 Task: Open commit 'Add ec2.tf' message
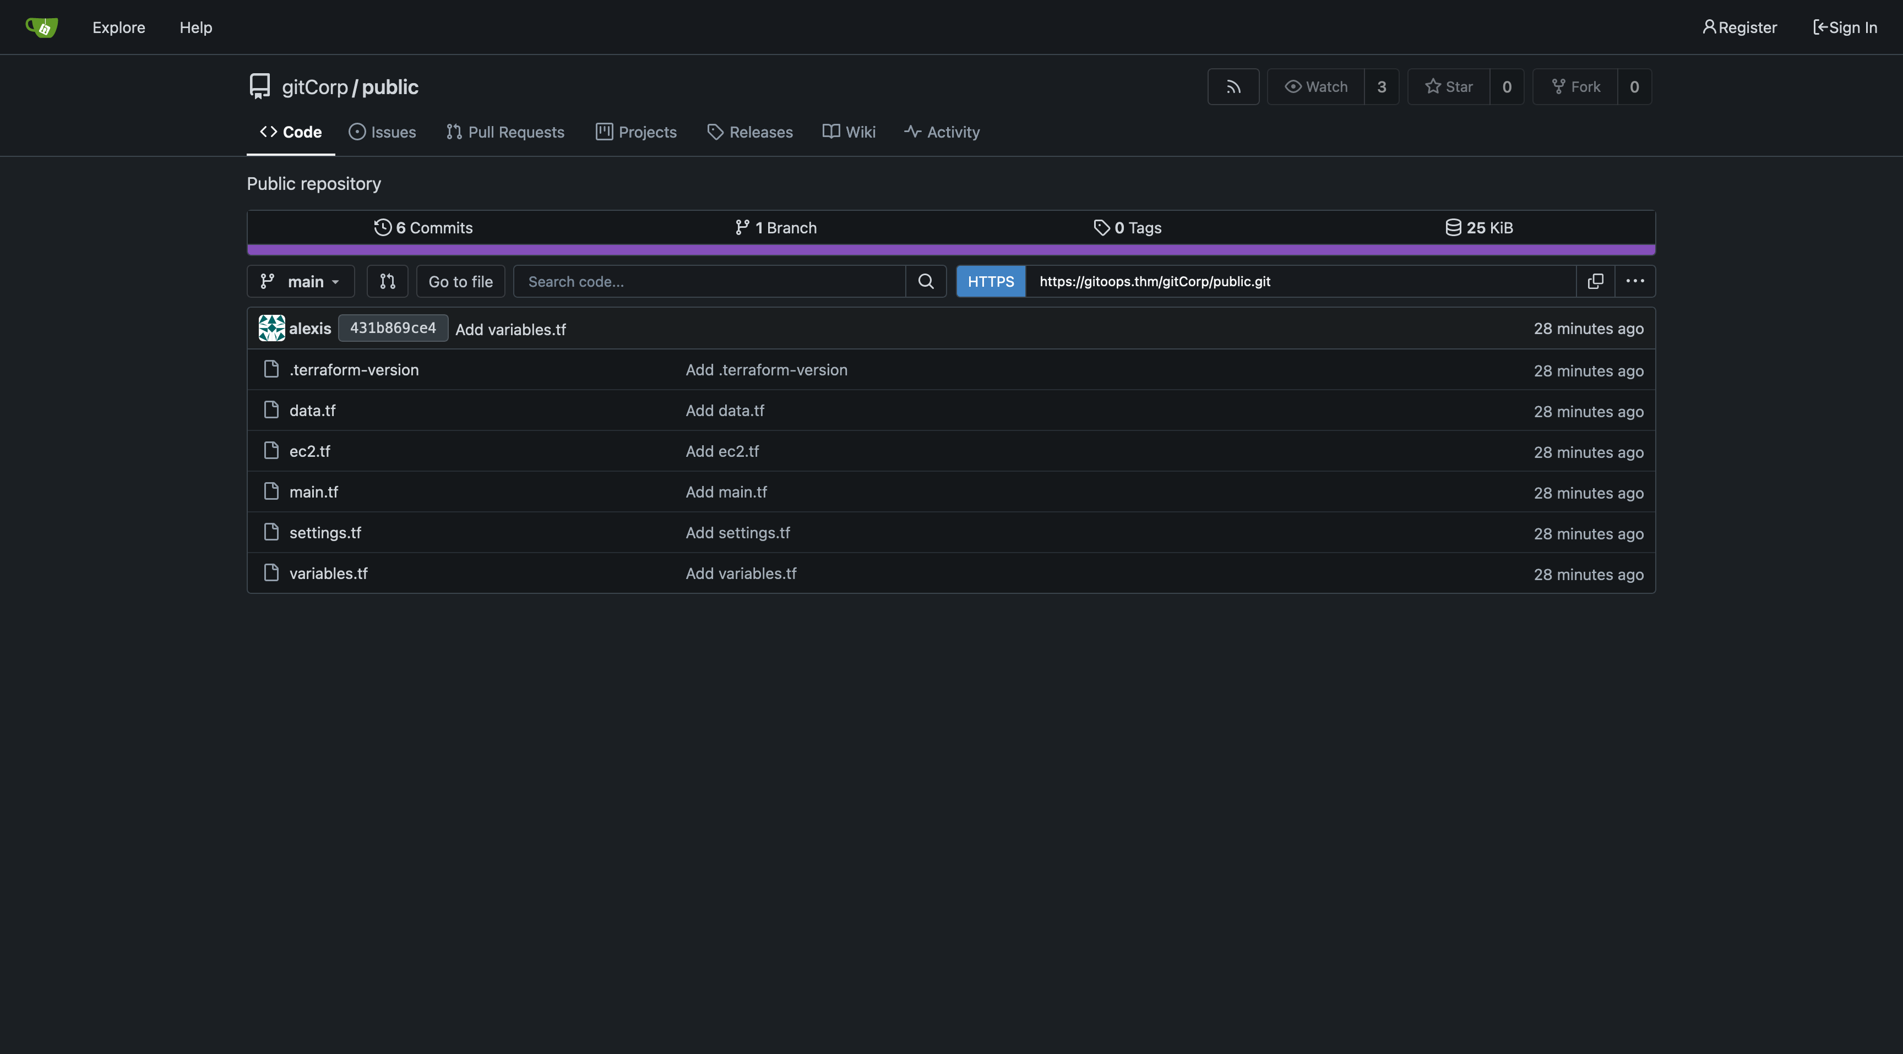coord(722,451)
